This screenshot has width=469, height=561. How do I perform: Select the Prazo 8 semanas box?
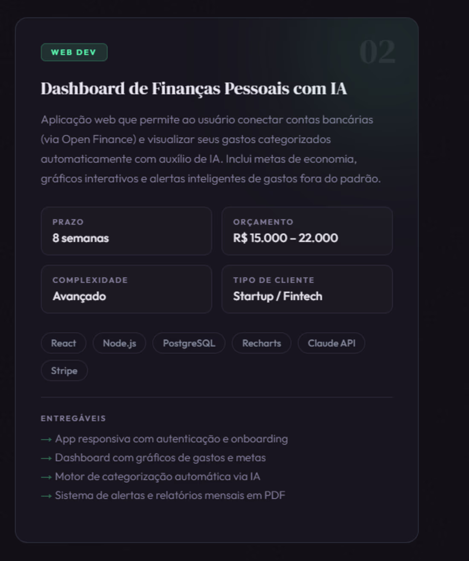tap(126, 231)
